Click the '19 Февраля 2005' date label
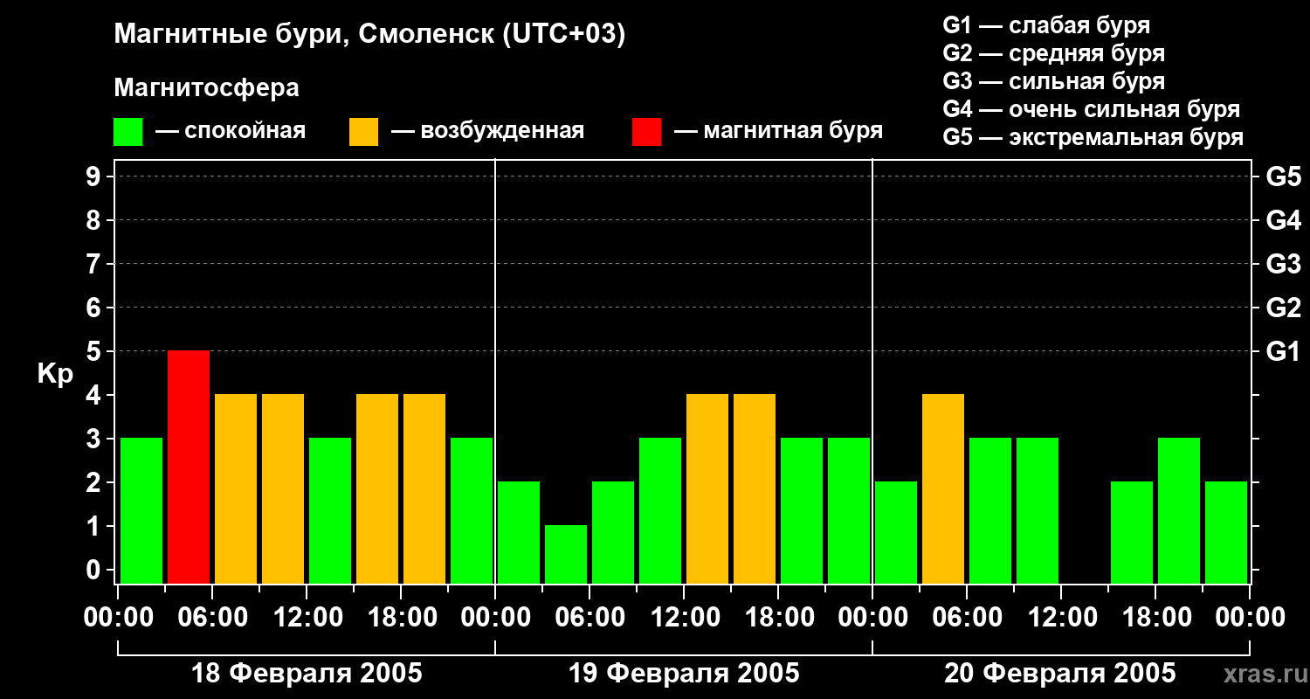 point(684,674)
